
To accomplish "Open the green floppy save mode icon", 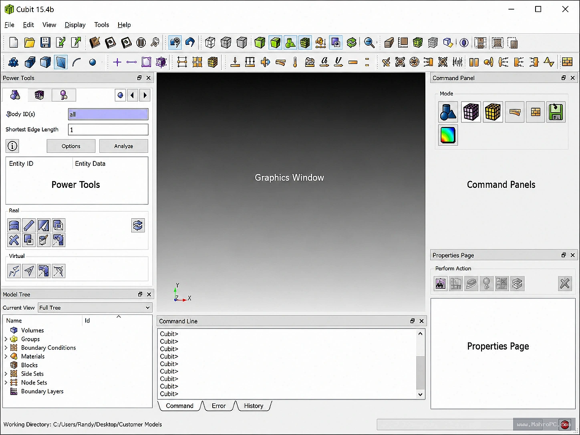I will tap(556, 112).
